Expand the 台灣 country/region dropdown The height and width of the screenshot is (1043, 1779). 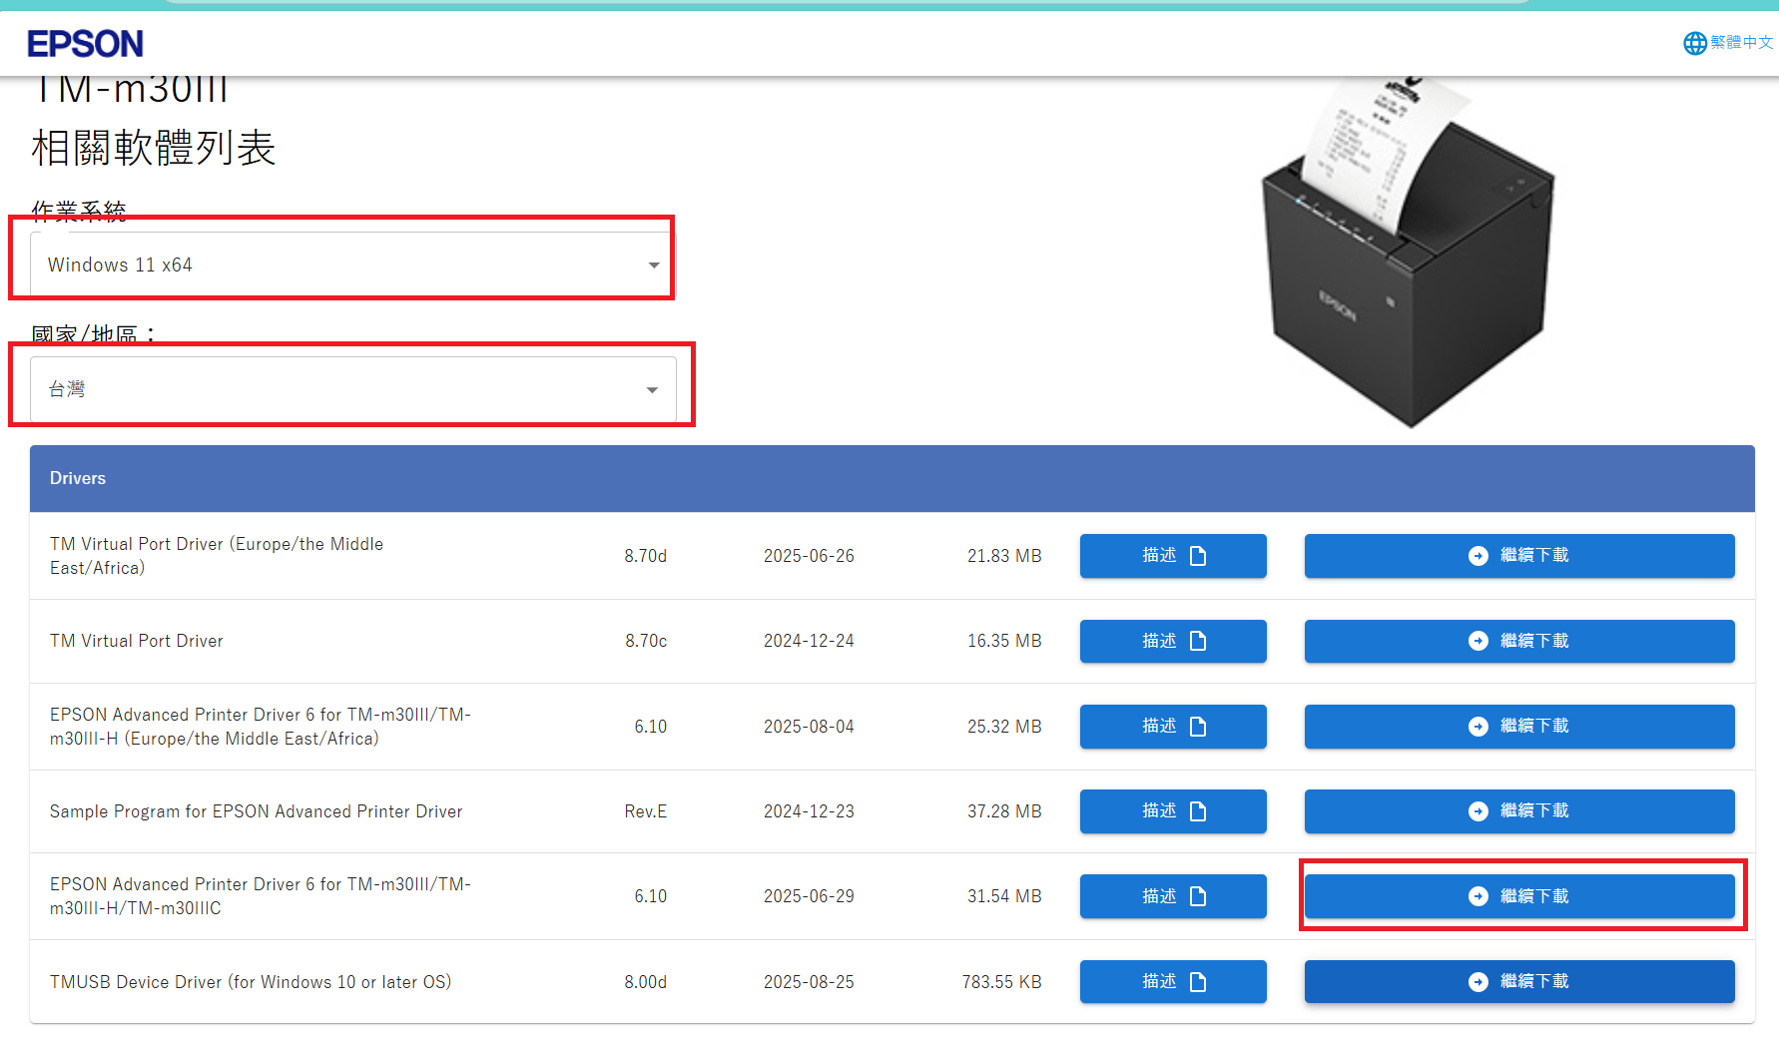coord(352,389)
